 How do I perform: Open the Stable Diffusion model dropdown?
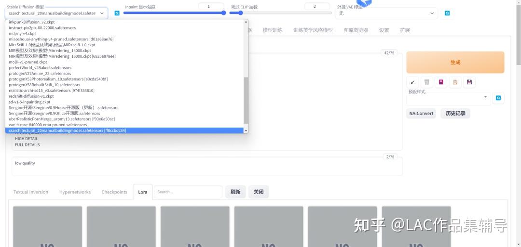click(x=56, y=13)
